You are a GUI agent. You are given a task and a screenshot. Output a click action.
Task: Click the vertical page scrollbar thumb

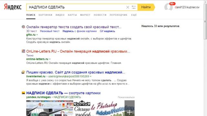point(205,22)
